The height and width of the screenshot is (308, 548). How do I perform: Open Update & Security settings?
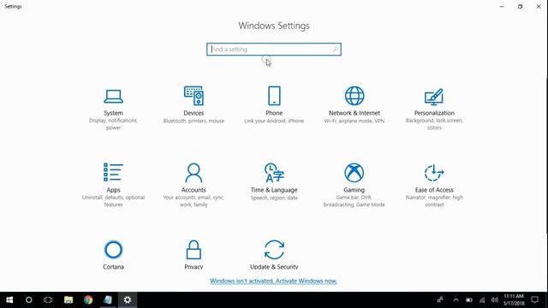coord(274,255)
